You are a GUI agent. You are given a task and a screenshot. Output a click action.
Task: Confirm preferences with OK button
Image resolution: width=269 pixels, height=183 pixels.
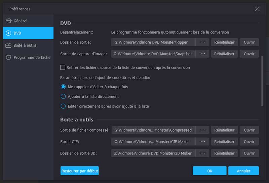tap(209, 171)
